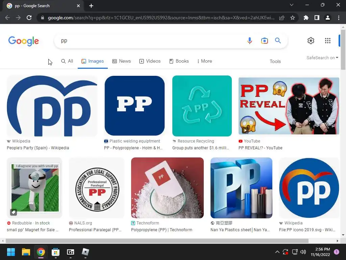Expand the More search categories menu

pos(204,61)
